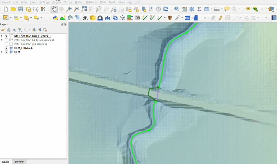Open the measure tool dropdown arrow
The width and height of the screenshot is (277, 164).
tap(221, 9)
